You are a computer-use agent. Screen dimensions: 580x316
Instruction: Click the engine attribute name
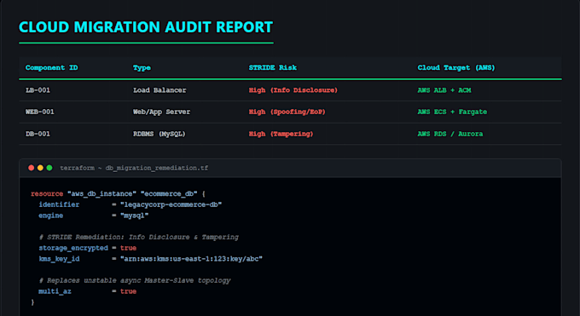tap(50, 215)
